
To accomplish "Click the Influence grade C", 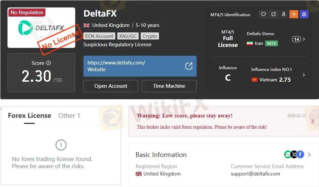I will tap(228, 78).
